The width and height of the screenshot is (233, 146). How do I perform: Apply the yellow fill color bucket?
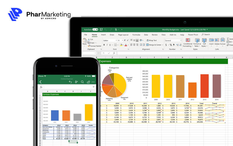[121, 45]
